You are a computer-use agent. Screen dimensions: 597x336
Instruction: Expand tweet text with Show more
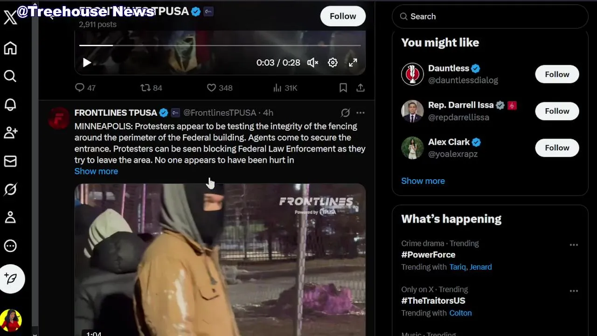coord(96,171)
